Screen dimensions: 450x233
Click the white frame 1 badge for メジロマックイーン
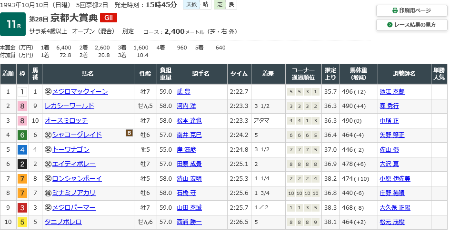click(22, 92)
